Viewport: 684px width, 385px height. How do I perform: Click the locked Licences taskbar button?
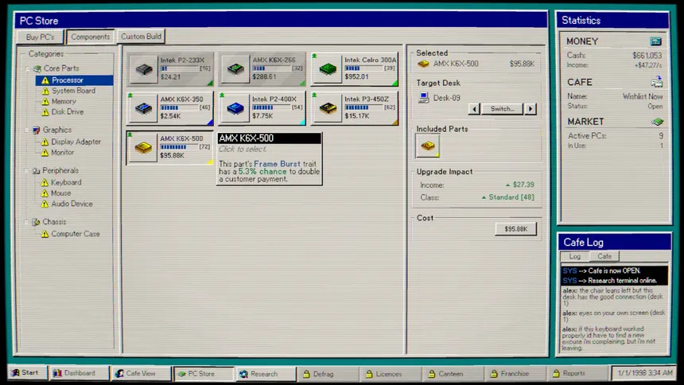coord(389,374)
